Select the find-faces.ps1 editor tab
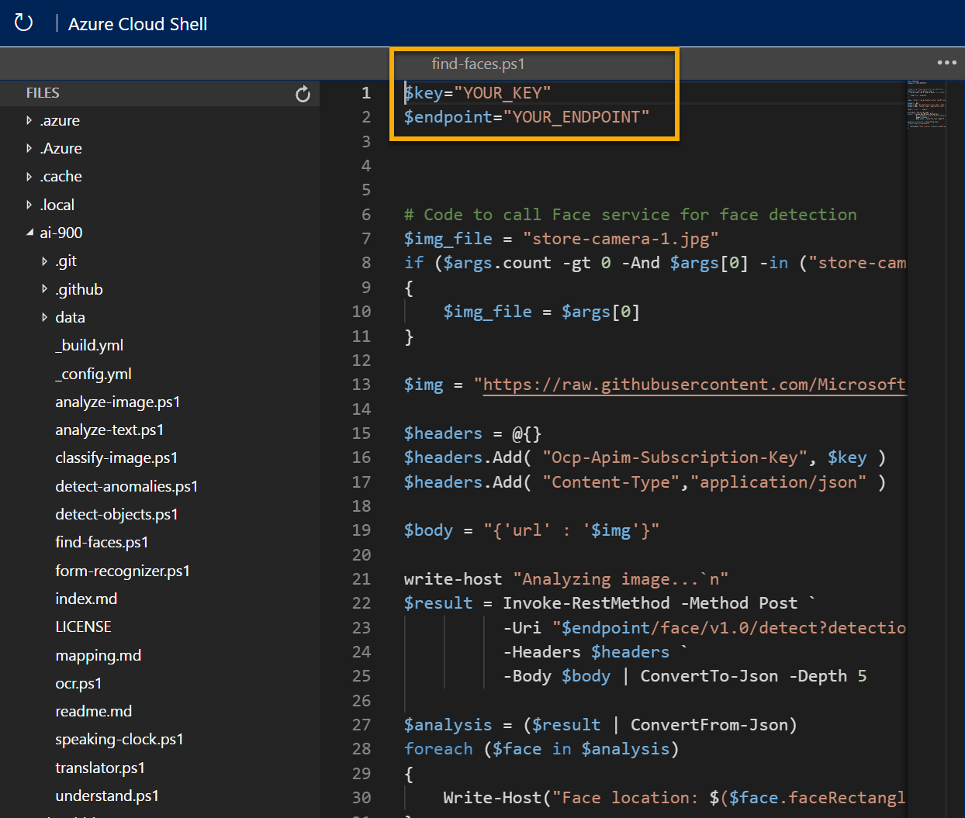 pyautogui.click(x=478, y=64)
